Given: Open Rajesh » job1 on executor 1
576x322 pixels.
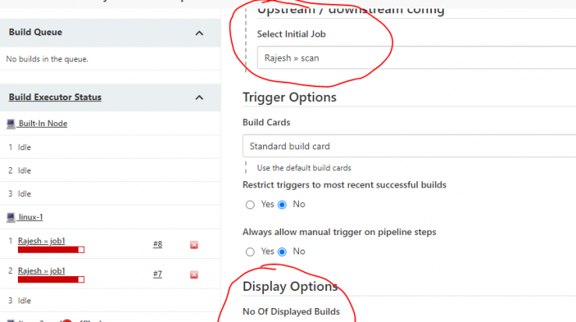Looking at the screenshot, I should coord(41,241).
